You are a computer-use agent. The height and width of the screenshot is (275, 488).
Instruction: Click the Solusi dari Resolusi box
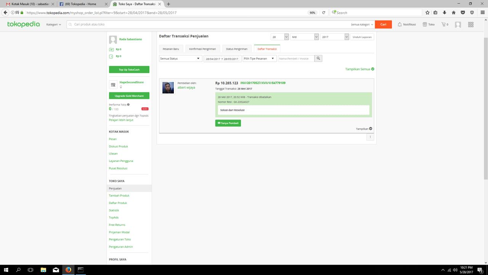click(x=294, y=110)
